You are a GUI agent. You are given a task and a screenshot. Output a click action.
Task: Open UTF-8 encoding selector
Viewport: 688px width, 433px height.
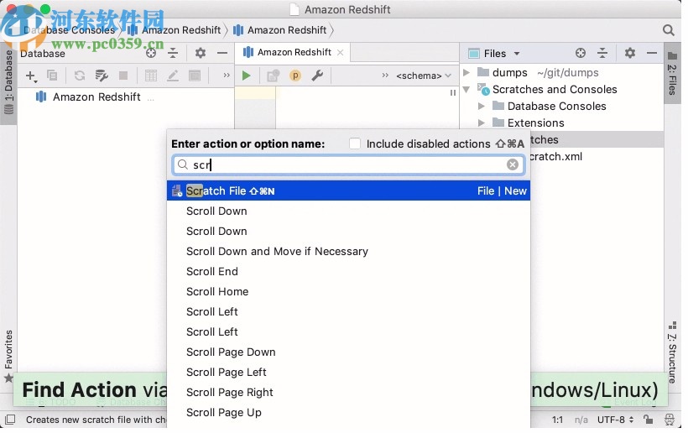click(x=616, y=420)
